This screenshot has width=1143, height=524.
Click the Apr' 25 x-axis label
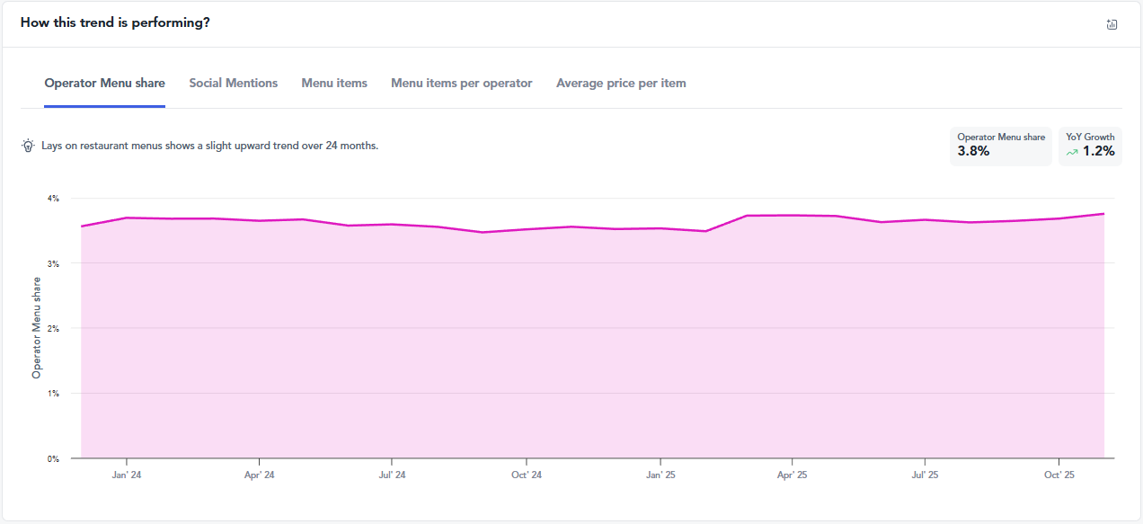pyautogui.click(x=792, y=475)
